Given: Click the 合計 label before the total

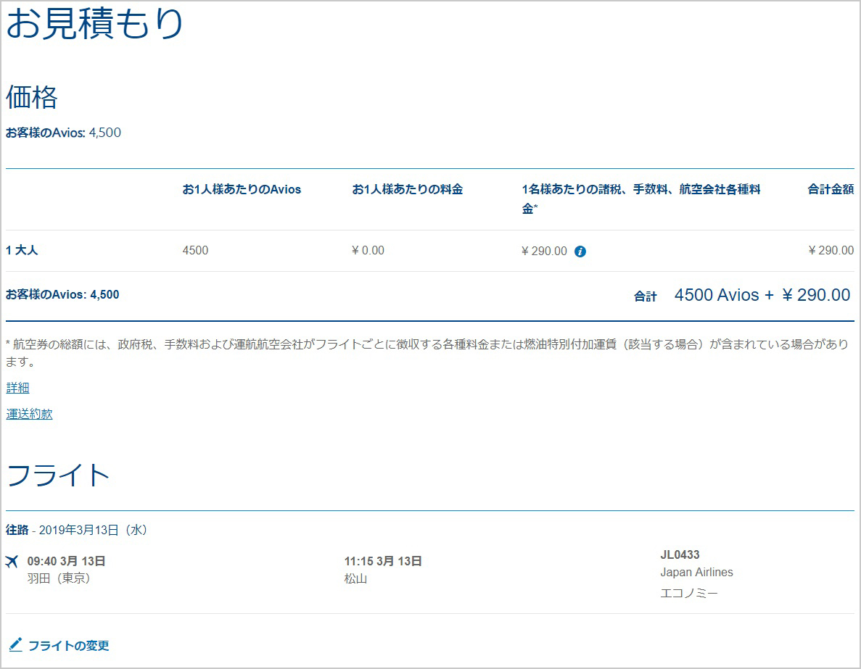Looking at the screenshot, I should click(x=645, y=296).
